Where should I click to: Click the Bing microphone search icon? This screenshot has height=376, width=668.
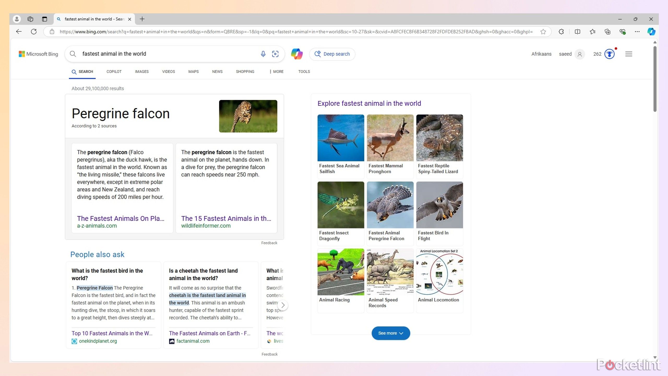[263, 54]
